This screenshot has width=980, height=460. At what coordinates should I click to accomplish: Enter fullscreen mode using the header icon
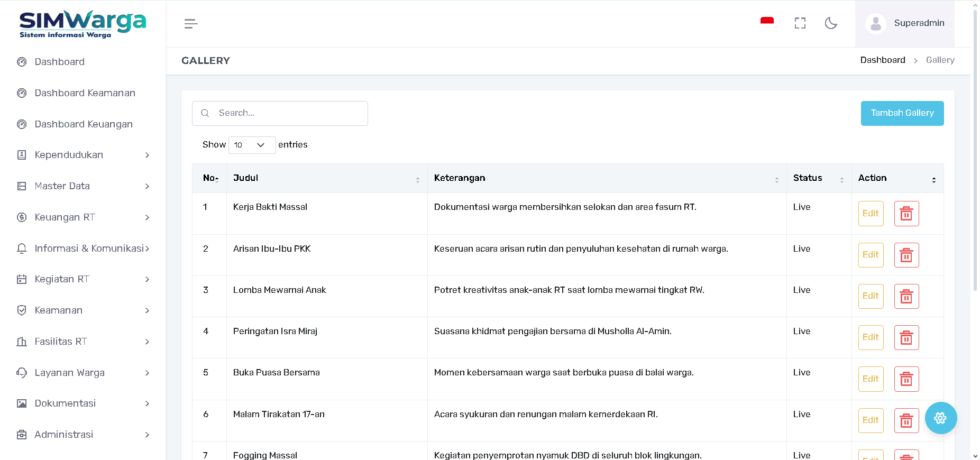800,23
